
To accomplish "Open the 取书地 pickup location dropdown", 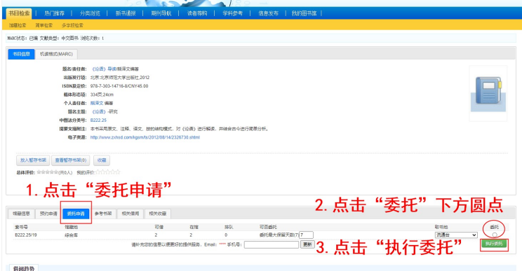I will point(456,235).
